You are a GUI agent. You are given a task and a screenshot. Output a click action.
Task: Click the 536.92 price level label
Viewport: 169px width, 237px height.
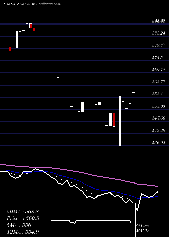pyautogui.click(x=159, y=143)
